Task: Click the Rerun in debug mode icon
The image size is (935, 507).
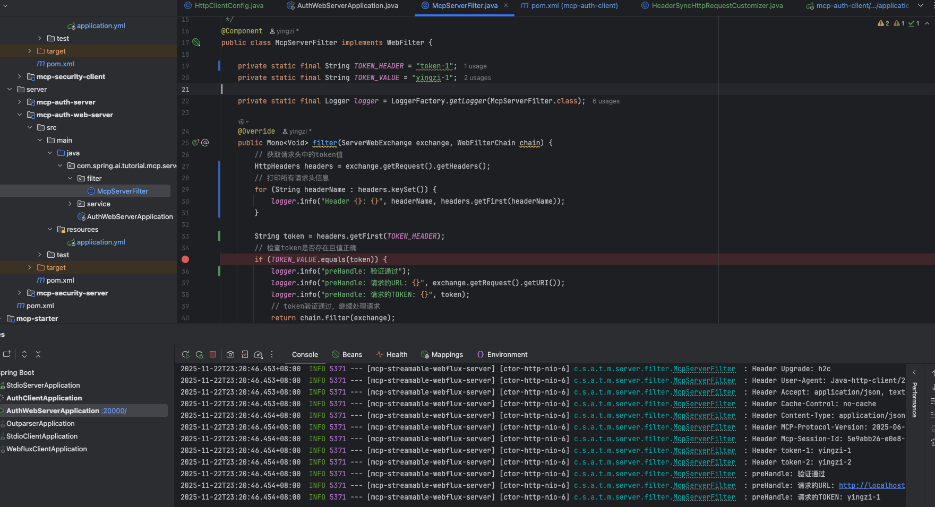Action: point(199,355)
